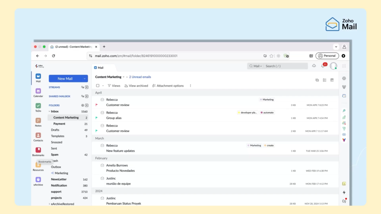Click the add folder plus icon
This screenshot has height=214, width=381.
click(x=87, y=105)
